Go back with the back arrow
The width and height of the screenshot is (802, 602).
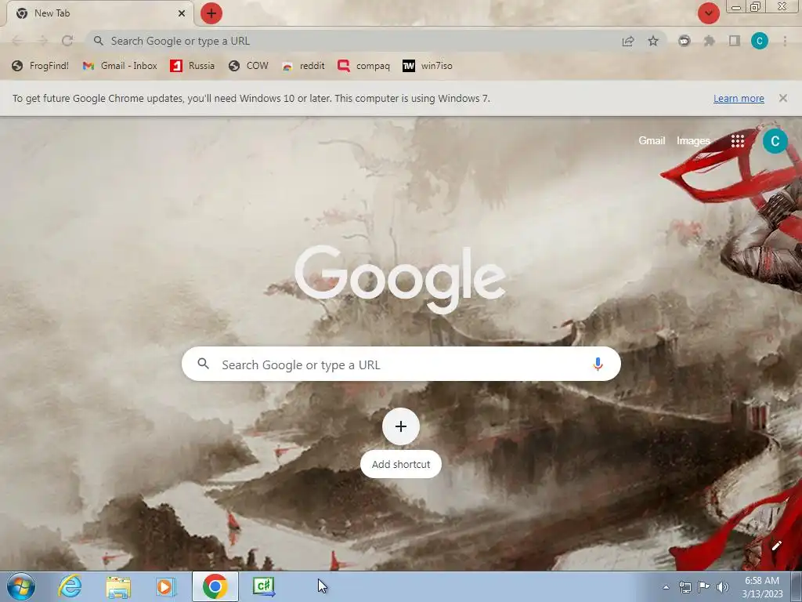click(x=17, y=41)
